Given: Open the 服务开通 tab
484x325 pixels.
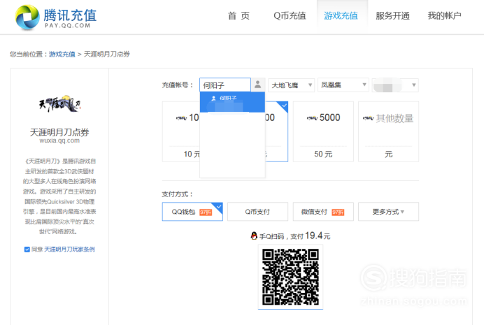Looking at the screenshot, I should [392, 15].
